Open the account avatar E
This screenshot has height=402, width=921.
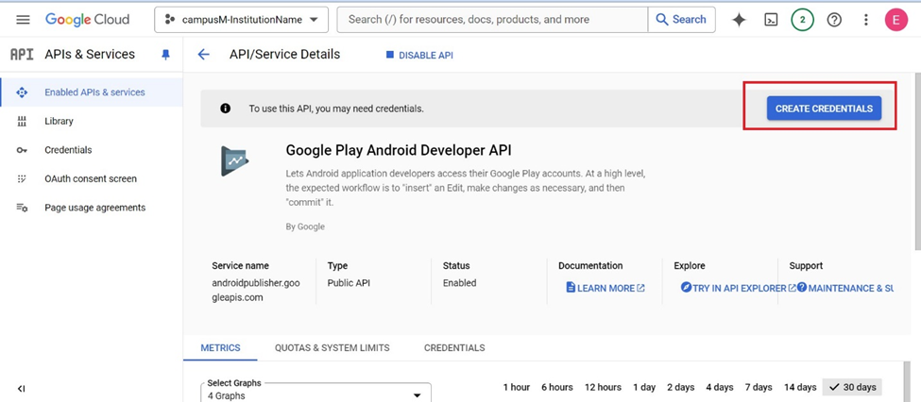(896, 20)
